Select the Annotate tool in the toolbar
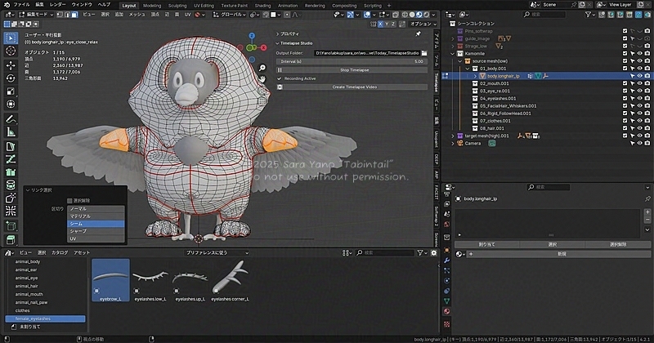Image resolution: width=654 pixels, height=343 pixels. coord(10,119)
